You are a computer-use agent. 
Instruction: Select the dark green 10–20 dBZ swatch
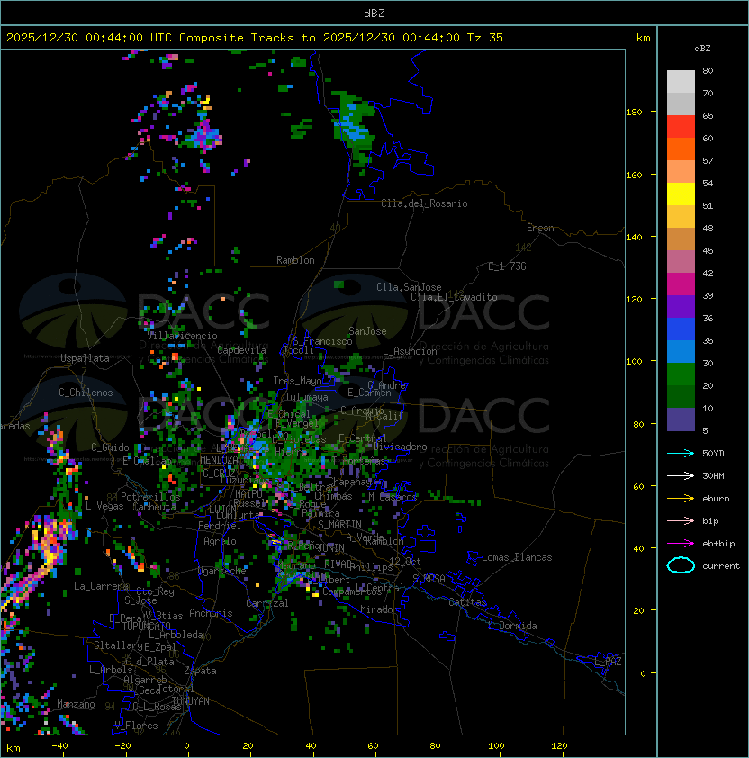tap(681, 396)
